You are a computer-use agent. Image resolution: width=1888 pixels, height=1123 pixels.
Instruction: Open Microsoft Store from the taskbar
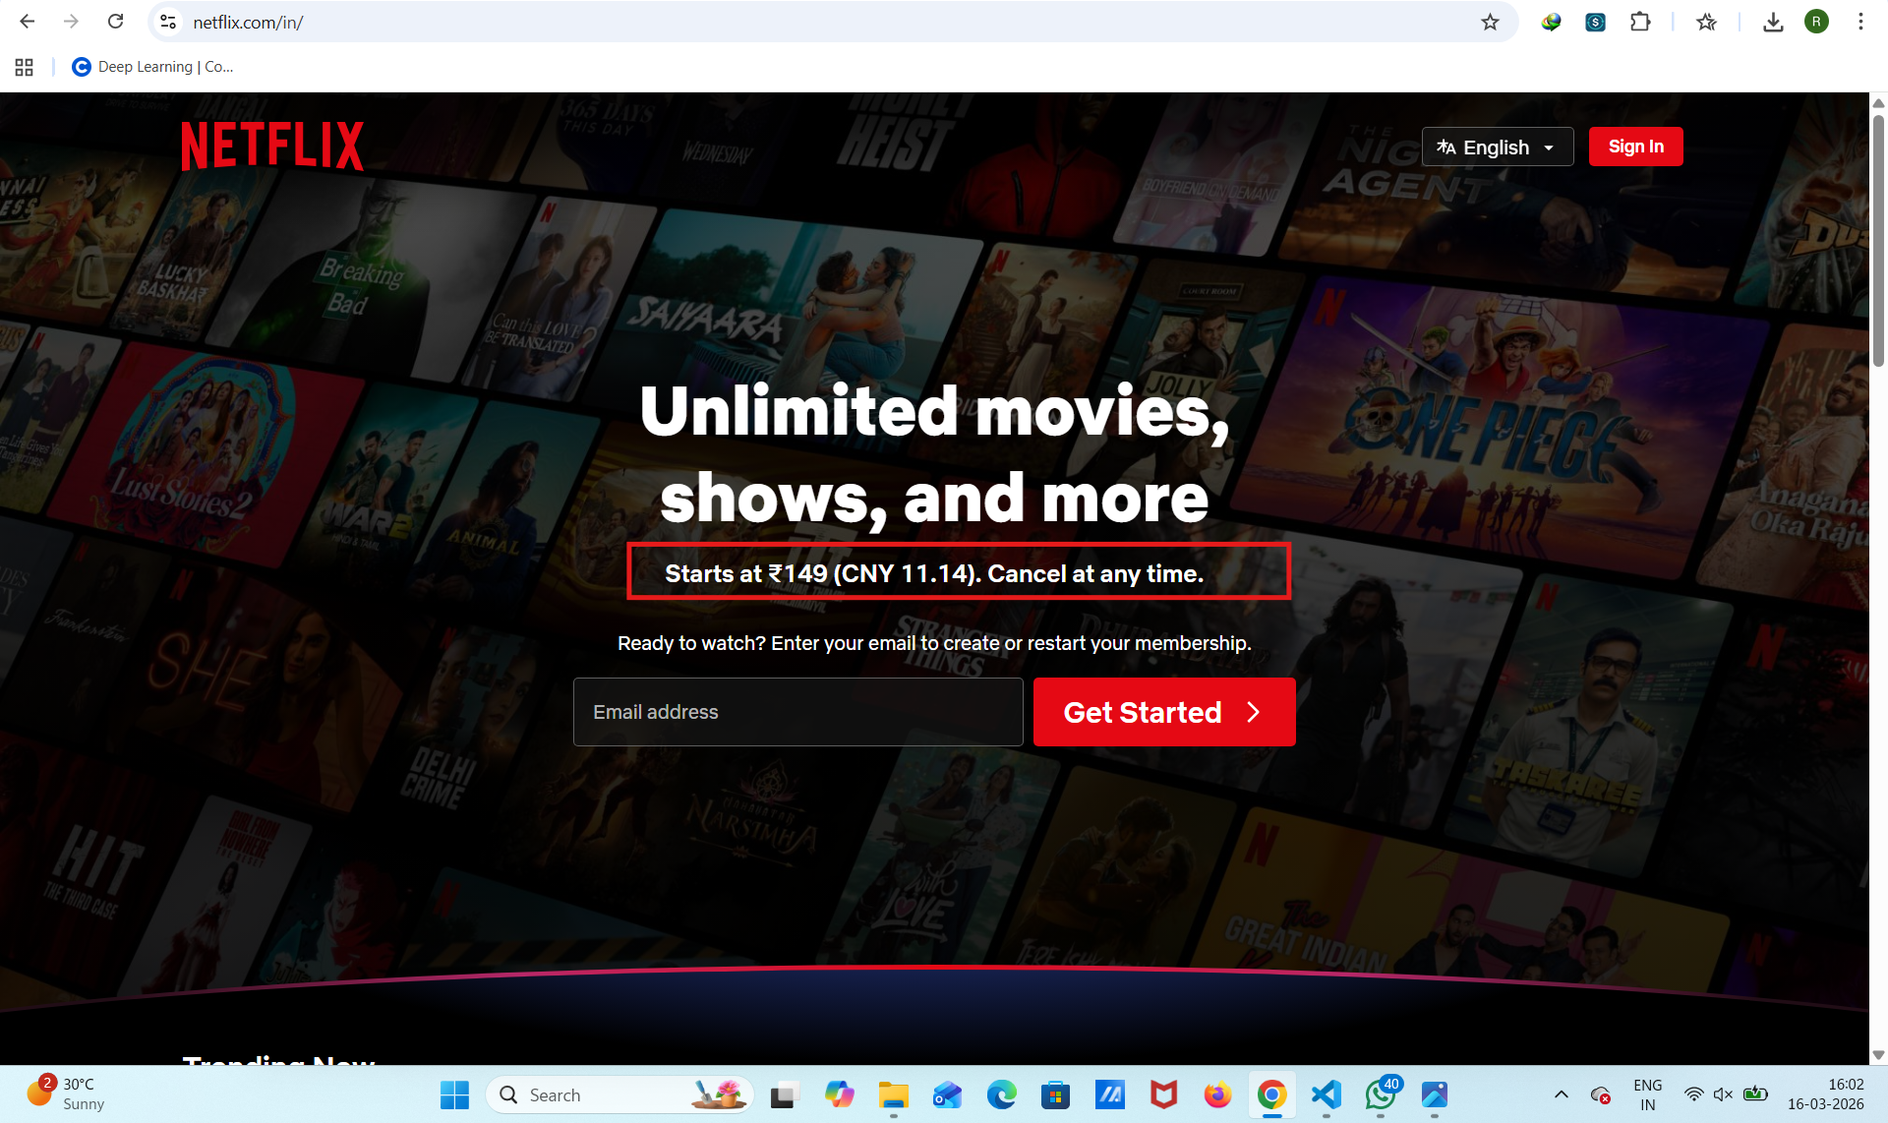pos(1055,1094)
